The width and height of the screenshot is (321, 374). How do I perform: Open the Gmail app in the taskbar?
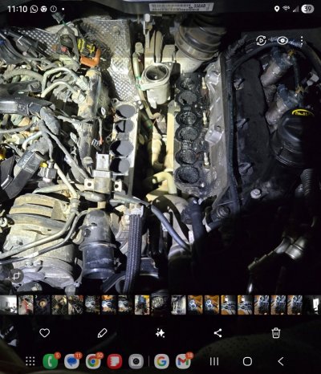point(183,361)
